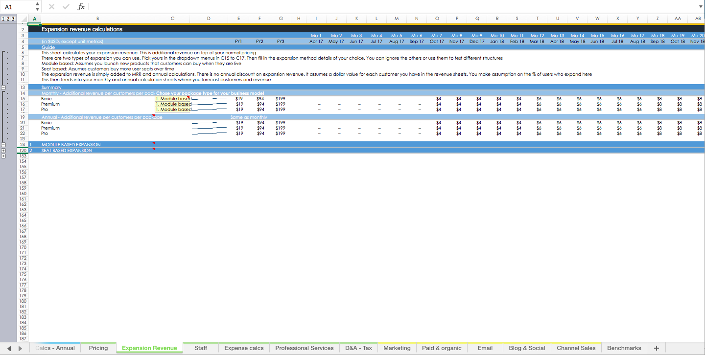Expand the formula bar with right arrow

[x=700, y=7]
